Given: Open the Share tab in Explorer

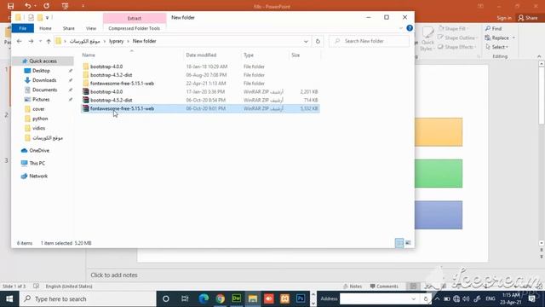Looking at the screenshot, I should 69,28.
